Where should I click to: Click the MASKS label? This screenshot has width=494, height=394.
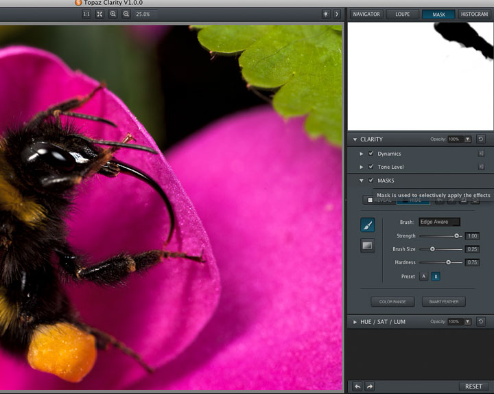click(386, 181)
